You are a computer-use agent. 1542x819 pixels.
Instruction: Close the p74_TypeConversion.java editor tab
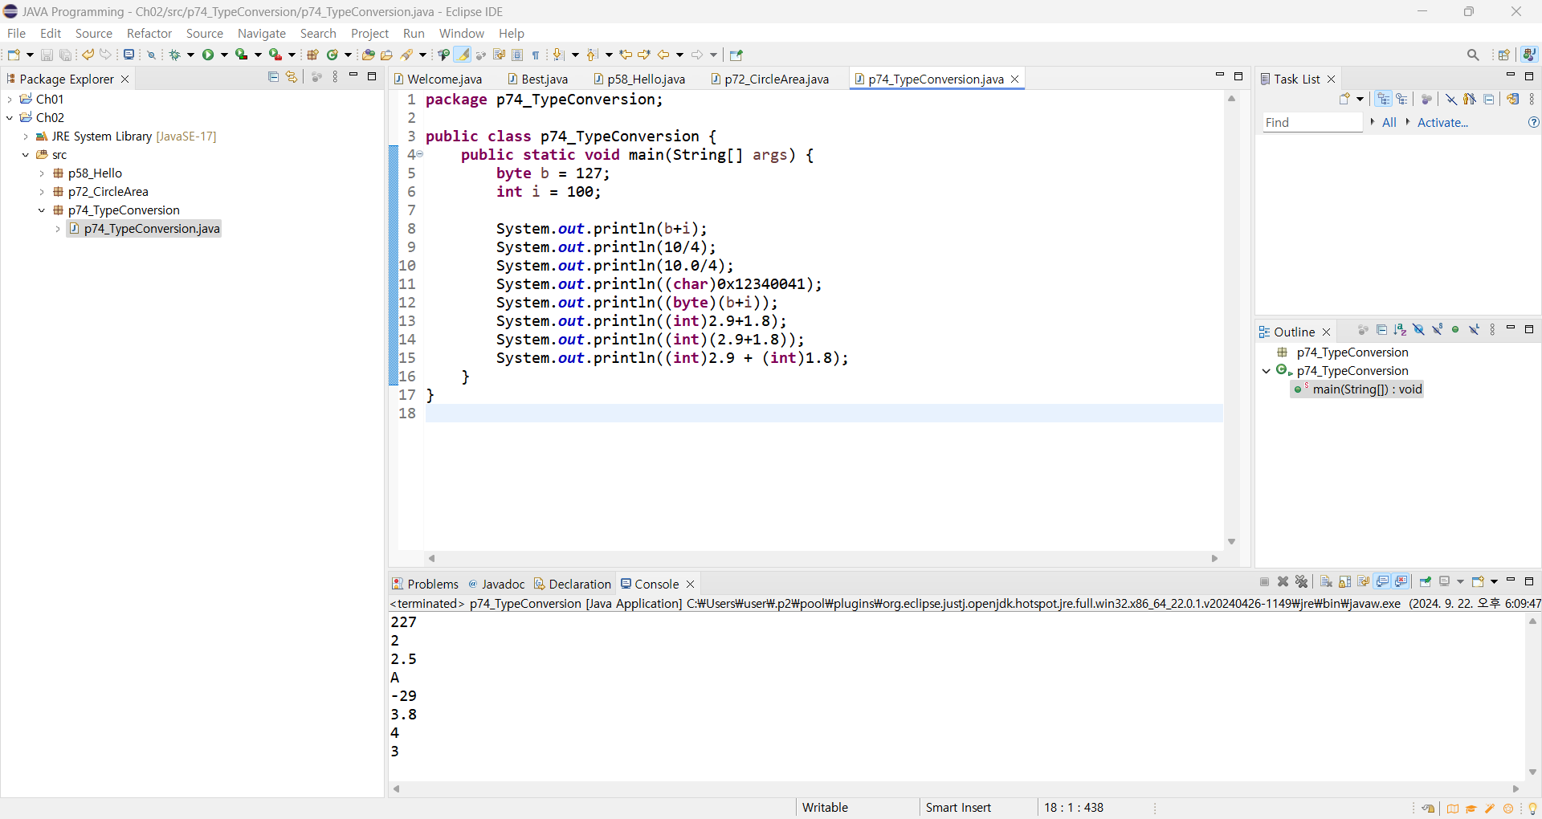(x=1015, y=79)
